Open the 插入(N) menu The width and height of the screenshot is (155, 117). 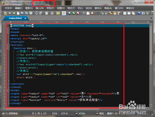pyautogui.click(x=40, y=8)
